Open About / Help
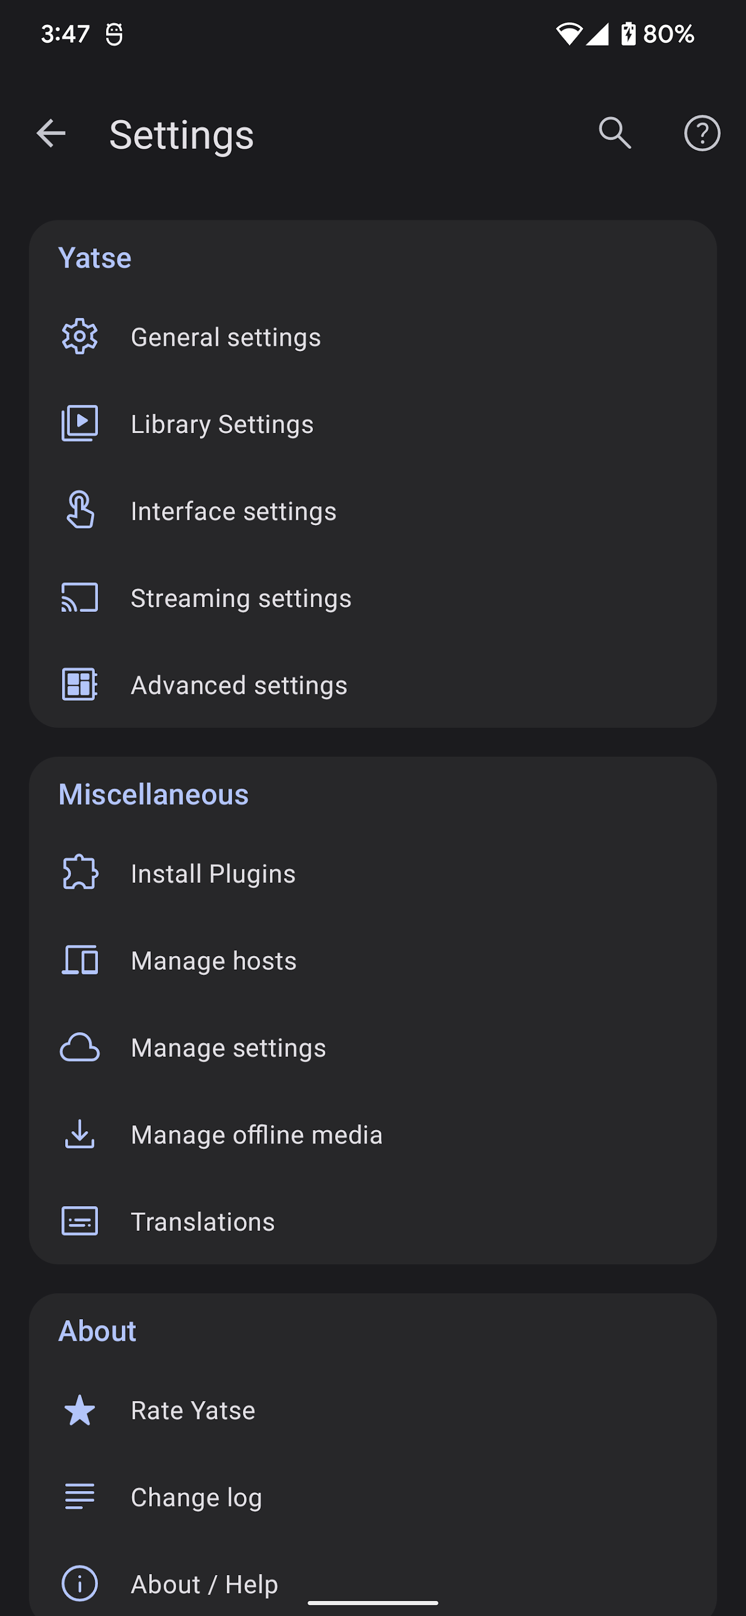Viewport: 746px width, 1616px height. pyautogui.click(x=204, y=1583)
